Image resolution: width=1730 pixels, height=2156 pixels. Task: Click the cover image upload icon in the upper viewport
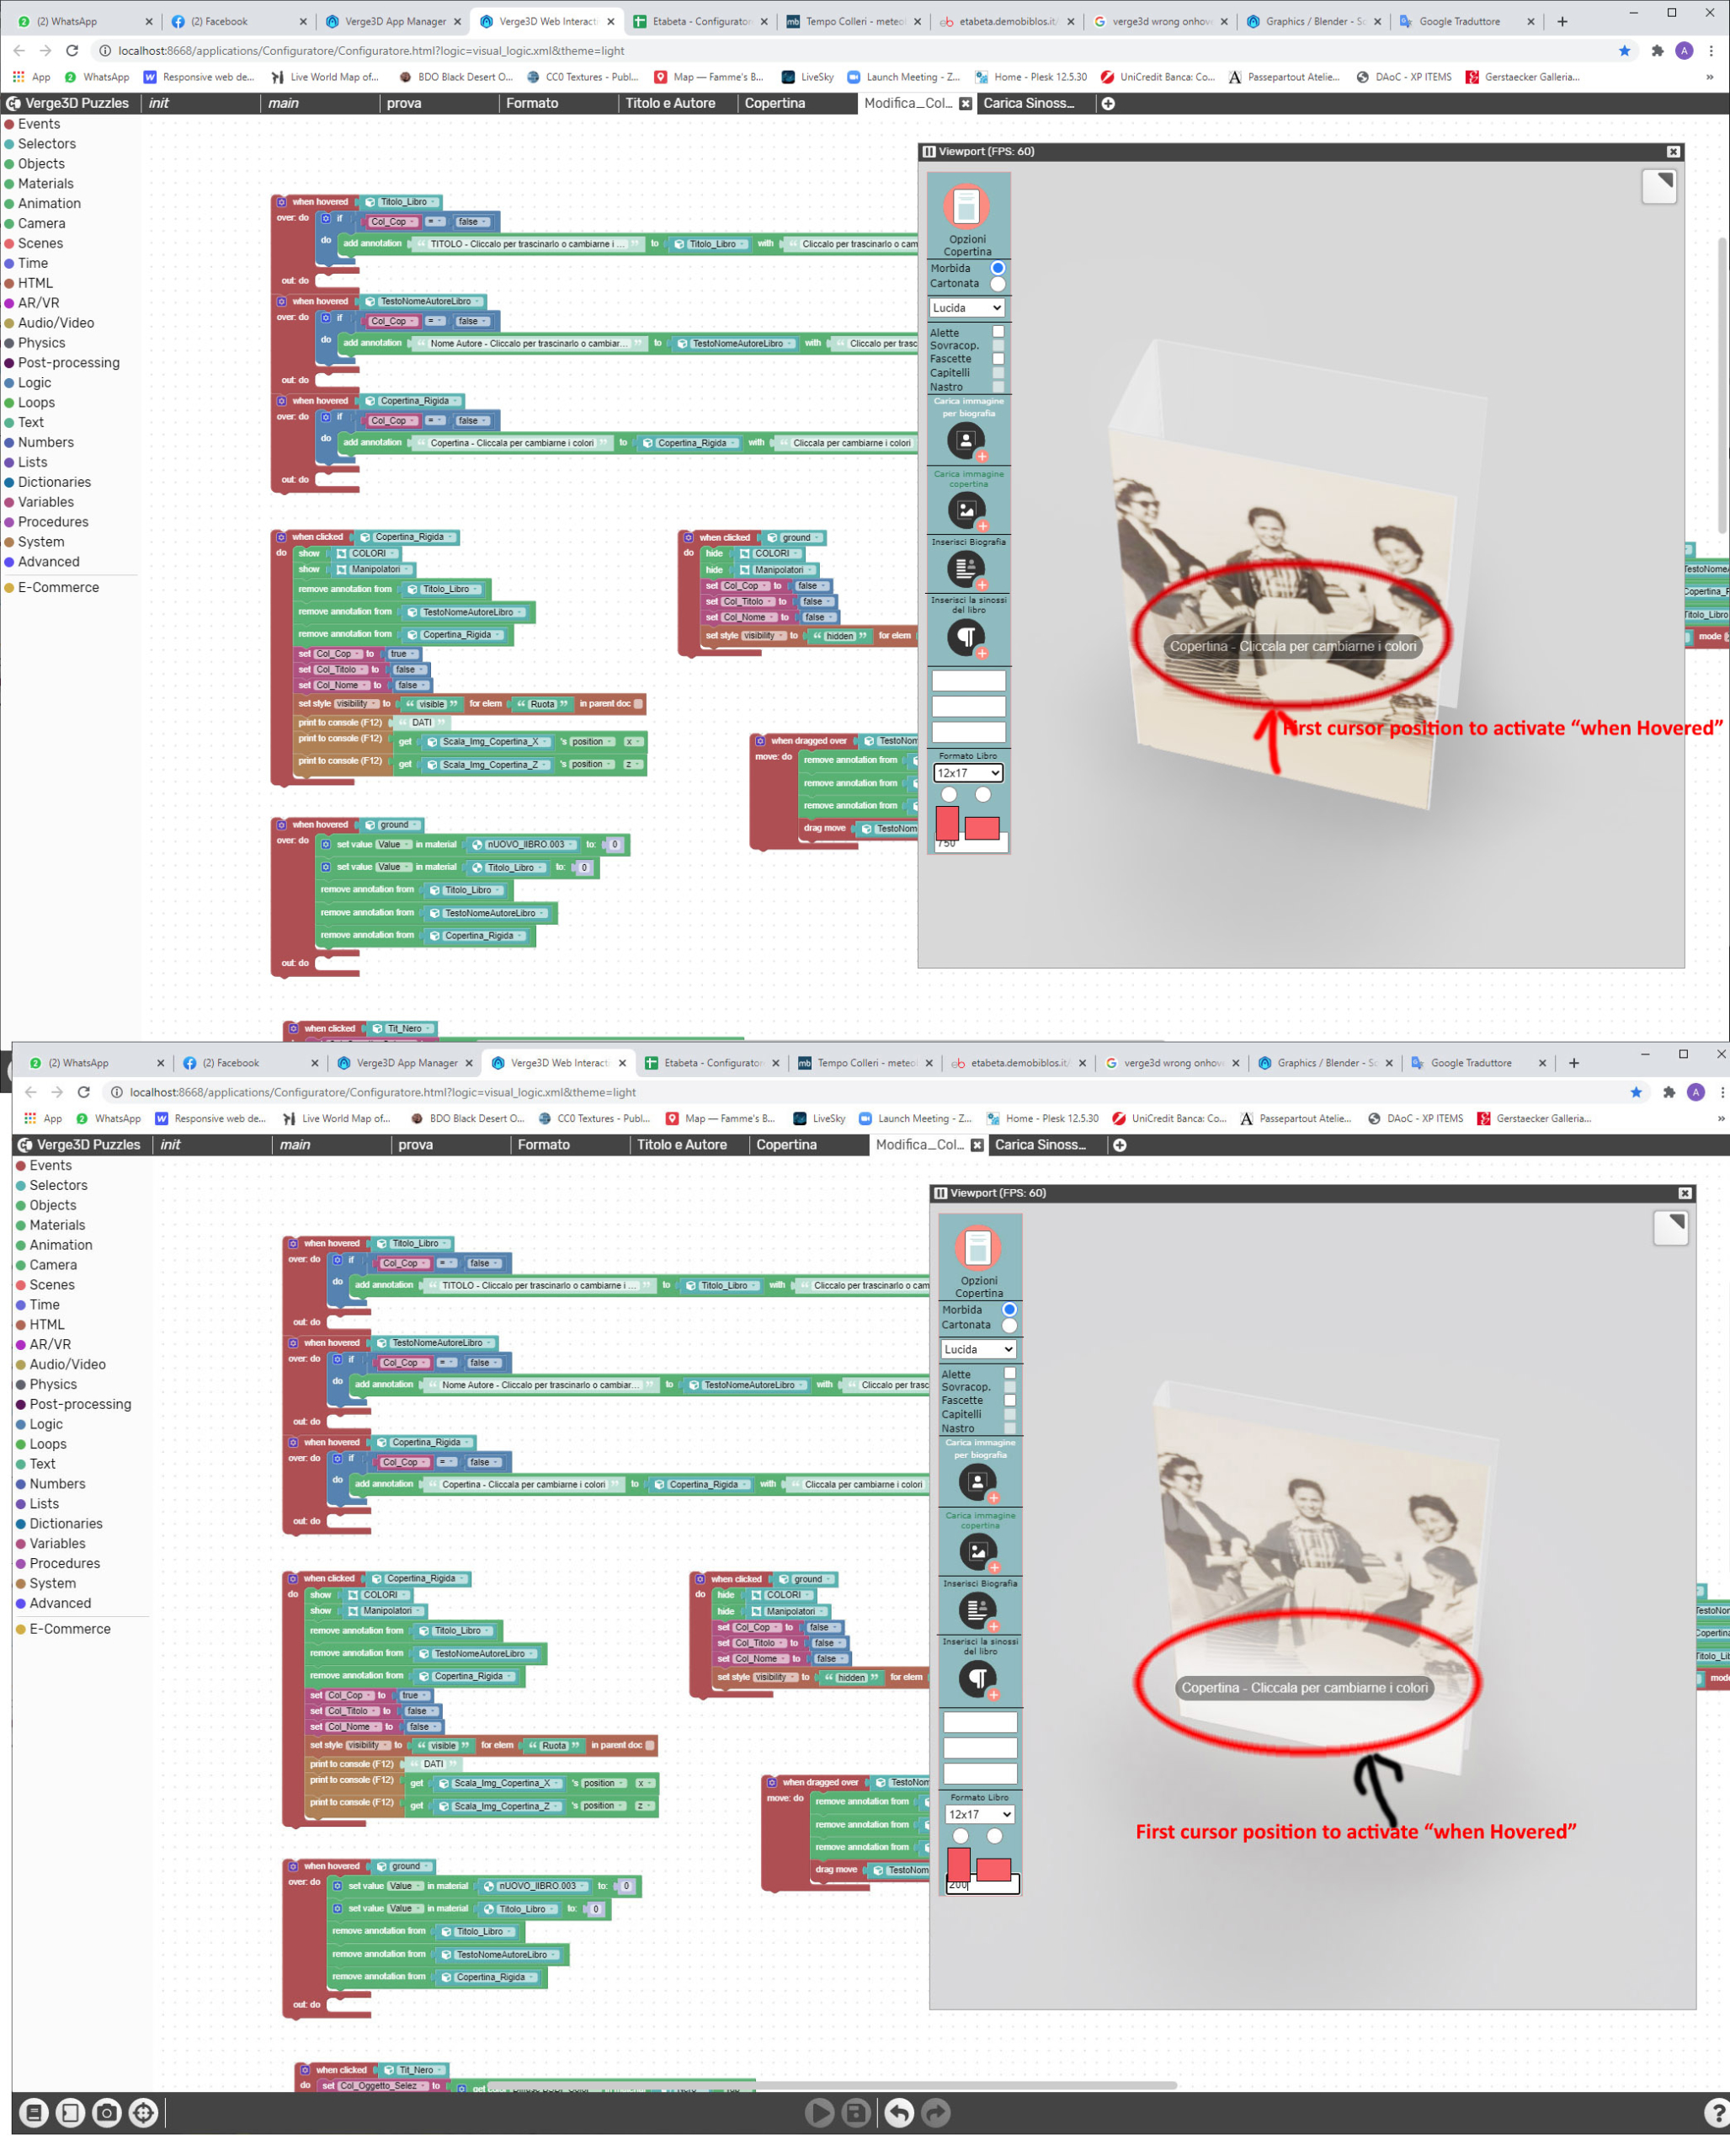(x=966, y=510)
